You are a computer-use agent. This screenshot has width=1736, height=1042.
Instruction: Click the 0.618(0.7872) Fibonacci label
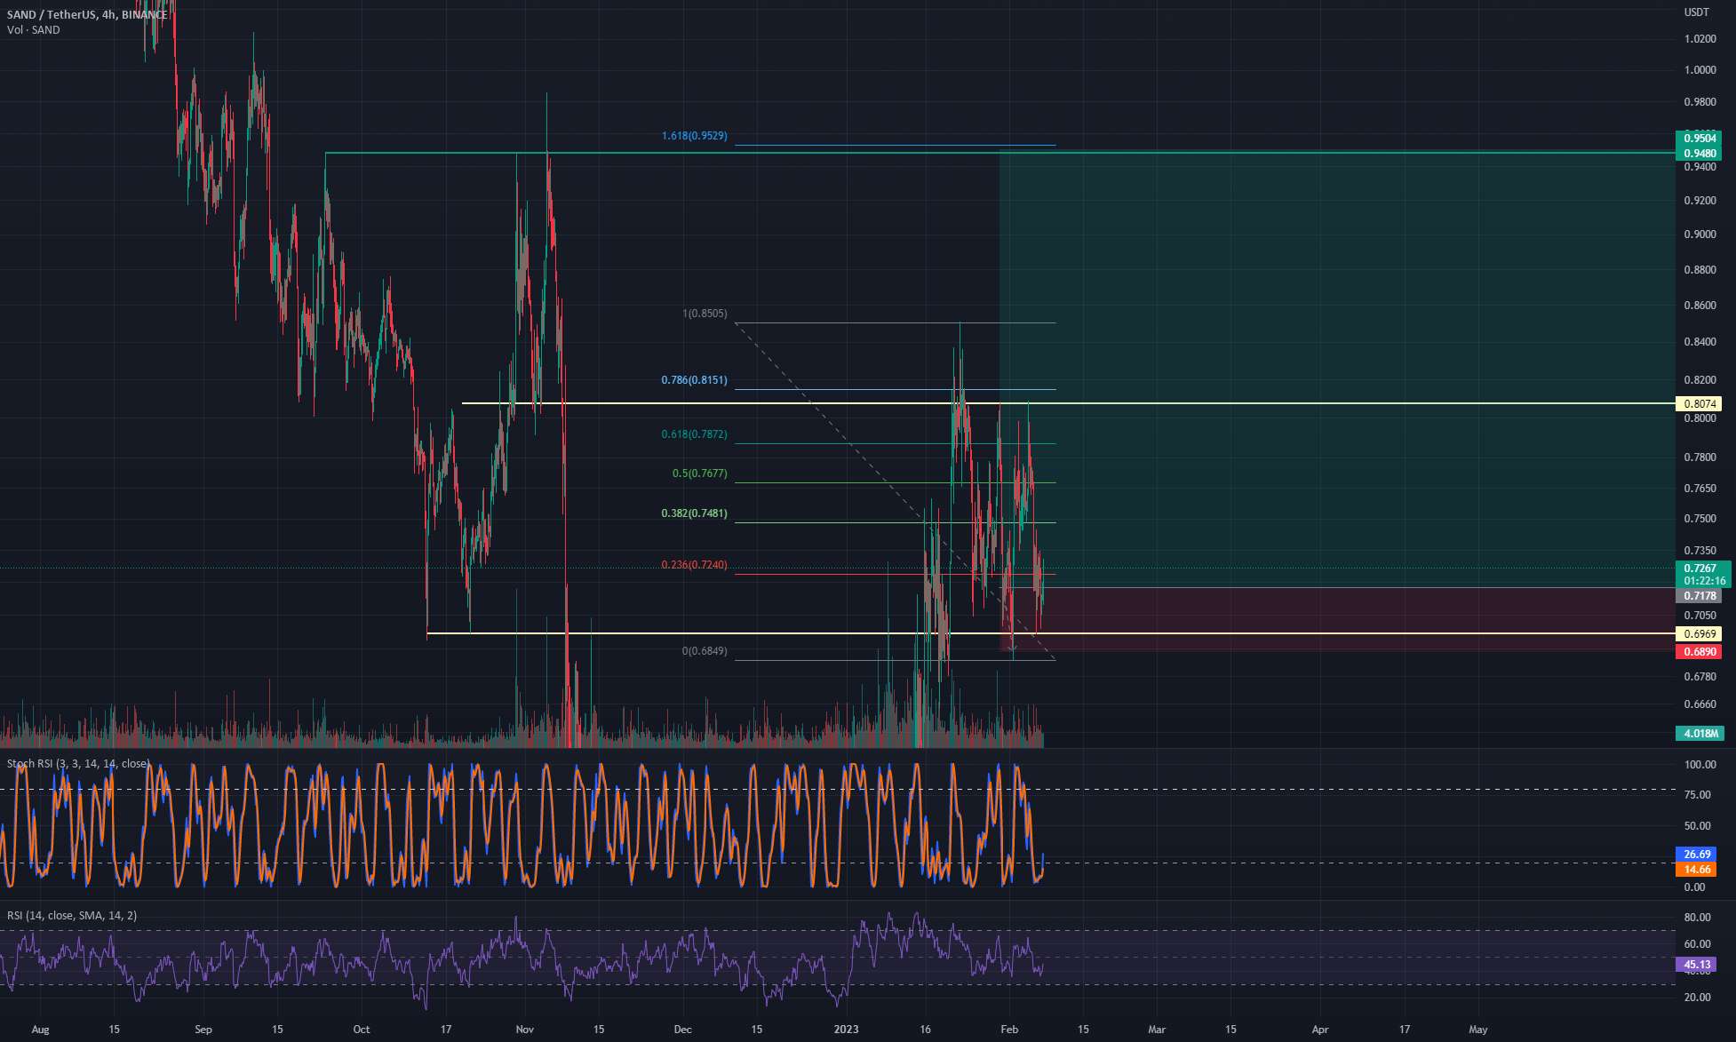coord(694,434)
